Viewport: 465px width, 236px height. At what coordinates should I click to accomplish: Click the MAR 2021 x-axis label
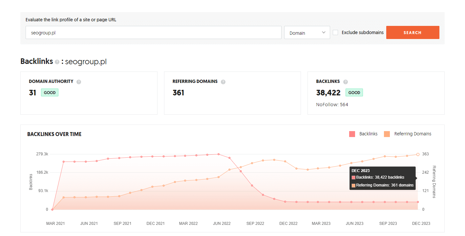[55, 224]
